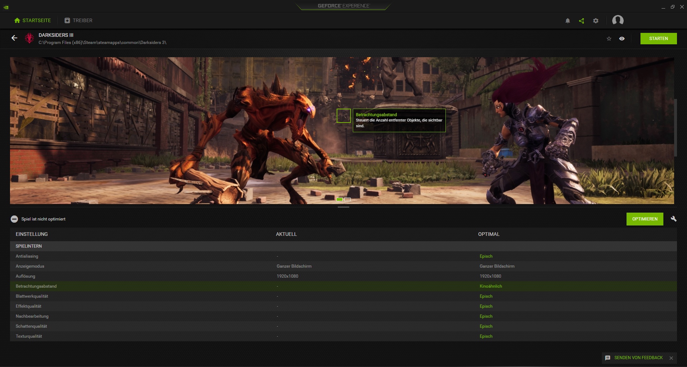Click the Einstellung column header

(31, 234)
